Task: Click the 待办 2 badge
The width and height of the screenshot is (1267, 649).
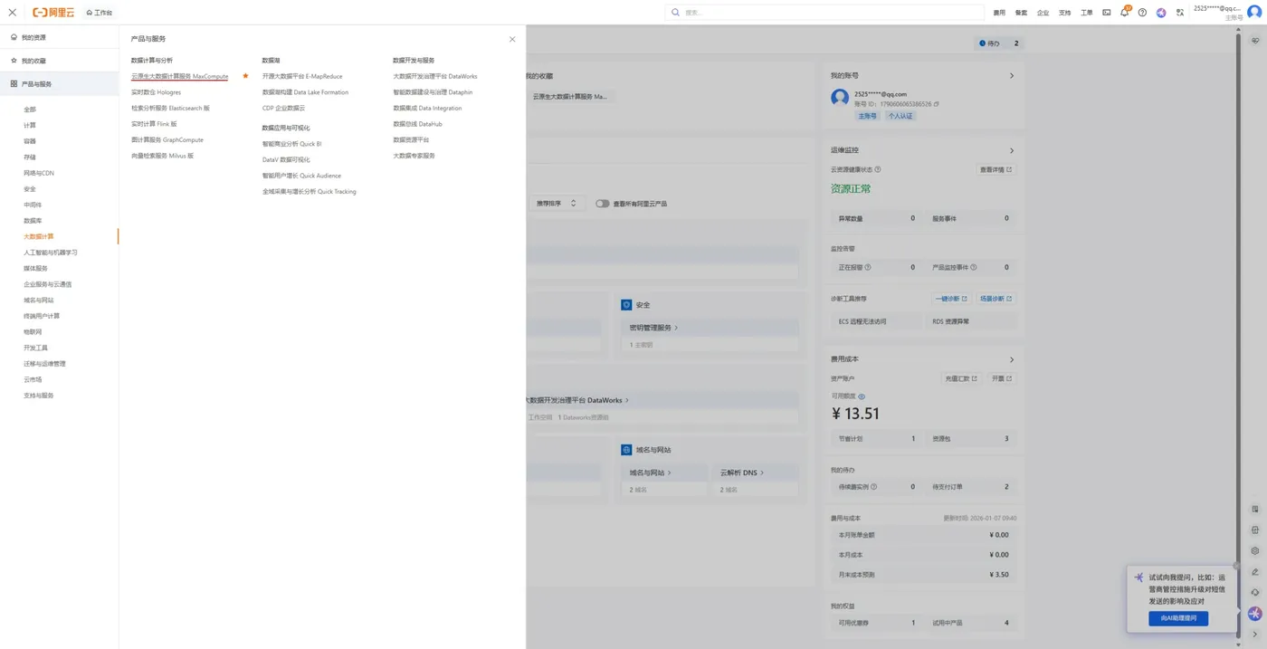Action: 999,43
